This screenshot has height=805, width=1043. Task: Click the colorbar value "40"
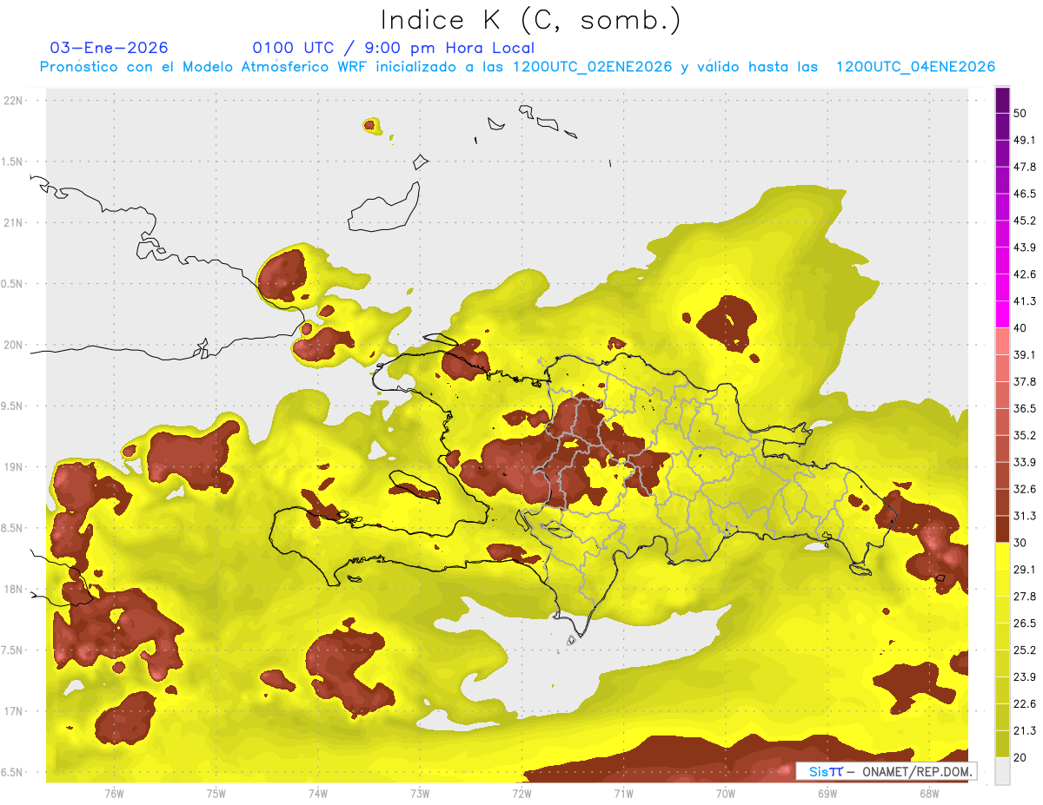point(1020,328)
